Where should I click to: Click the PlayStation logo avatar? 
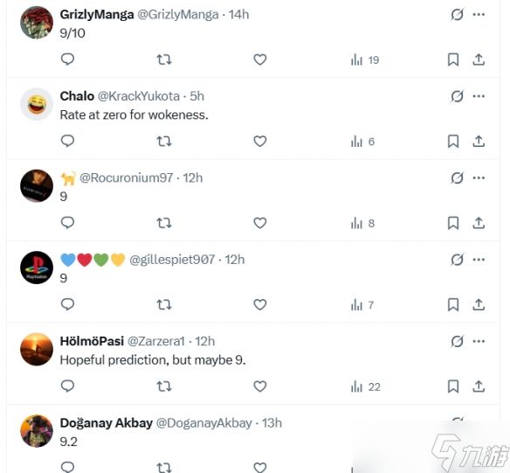click(37, 268)
